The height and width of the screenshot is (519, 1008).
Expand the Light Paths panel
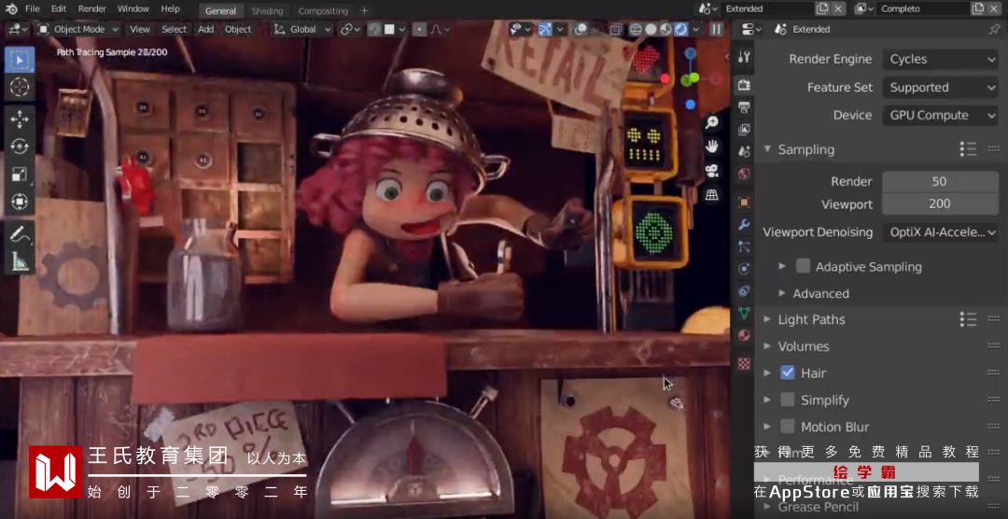point(767,319)
